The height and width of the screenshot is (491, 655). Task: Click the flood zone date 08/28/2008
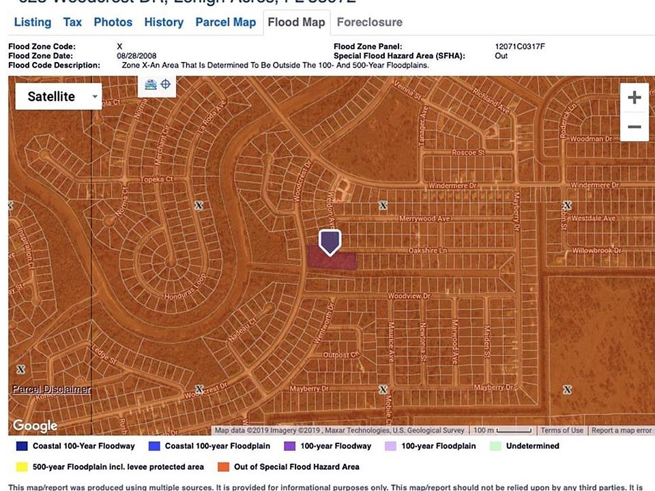coord(136,56)
